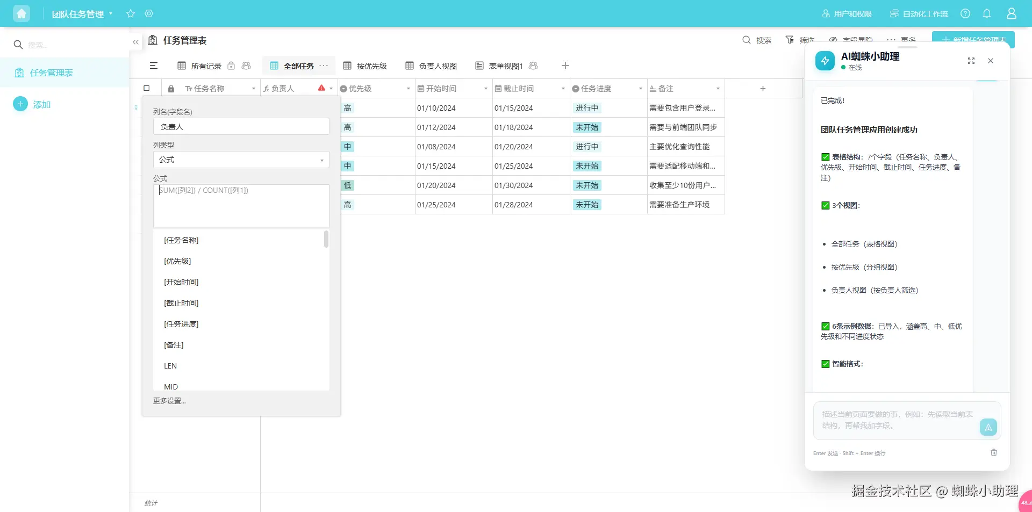Click the plus circle next to 添加
1032x512 pixels.
pyautogui.click(x=20, y=104)
